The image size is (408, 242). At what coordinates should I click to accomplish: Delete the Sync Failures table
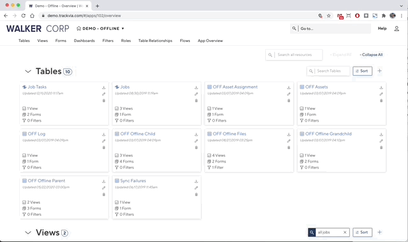pyautogui.click(x=196, y=194)
